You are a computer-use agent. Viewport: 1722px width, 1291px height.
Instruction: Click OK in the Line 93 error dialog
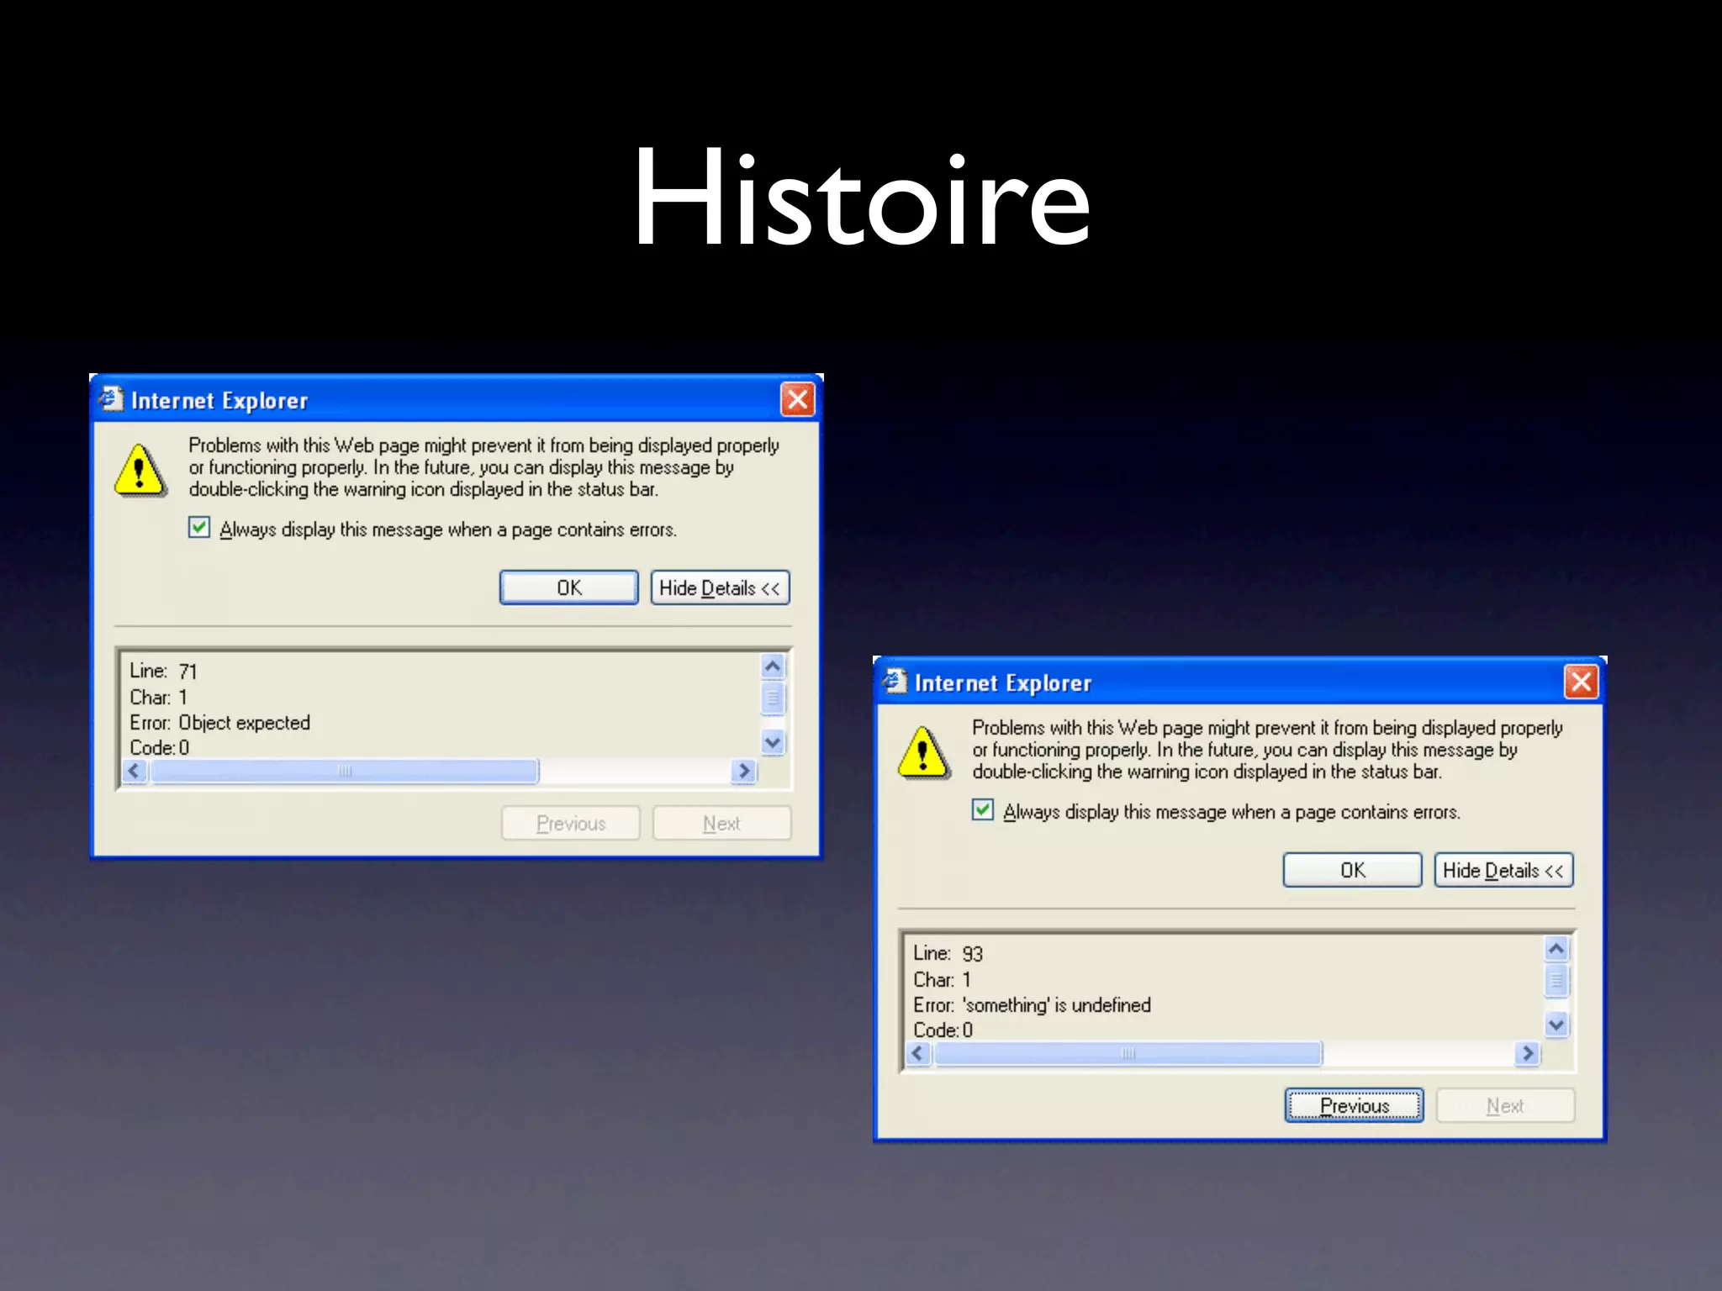click(1353, 870)
